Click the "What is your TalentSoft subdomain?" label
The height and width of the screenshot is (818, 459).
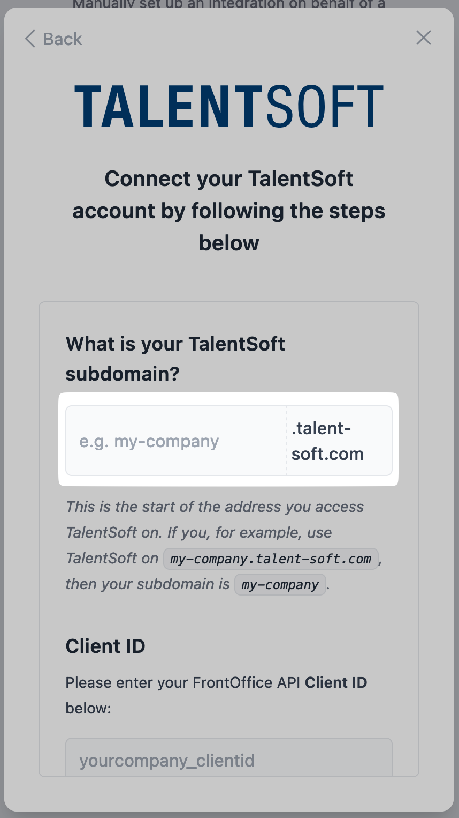click(x=175, y=359)
